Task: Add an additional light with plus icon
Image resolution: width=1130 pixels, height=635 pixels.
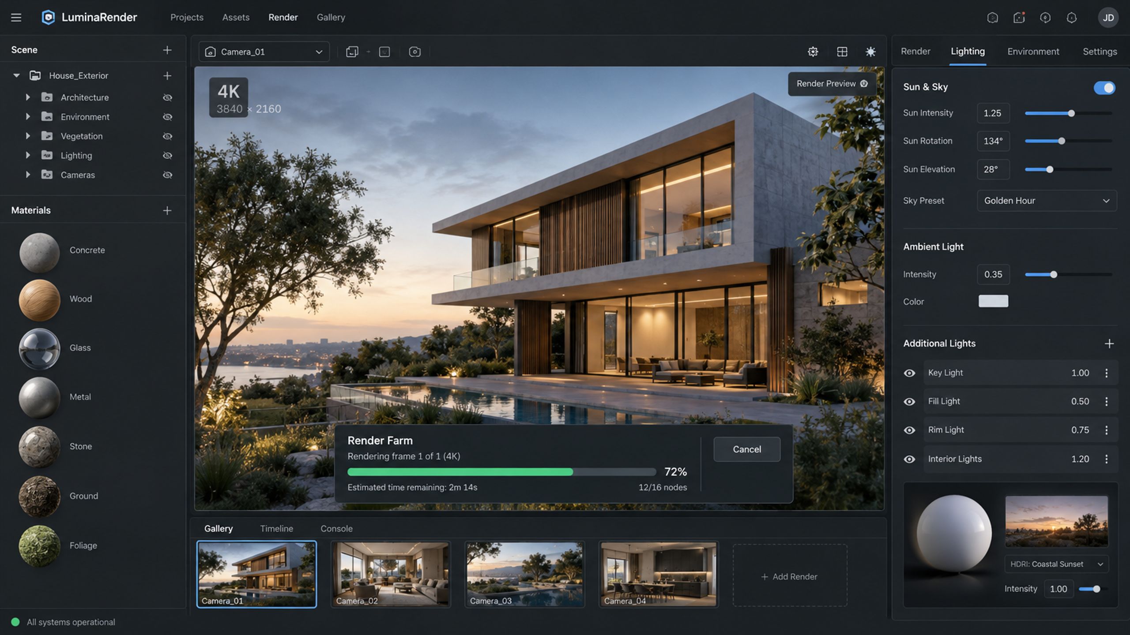Action: [x=1109, y=344]
